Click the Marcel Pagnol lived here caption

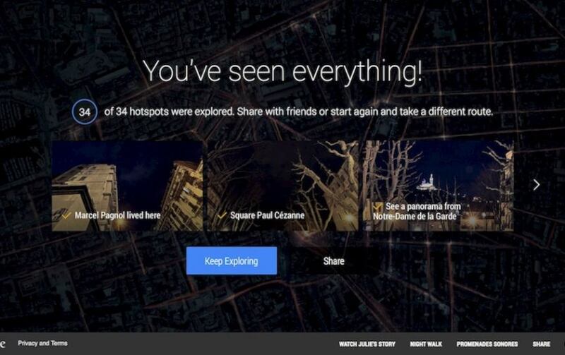coord(117,215)
